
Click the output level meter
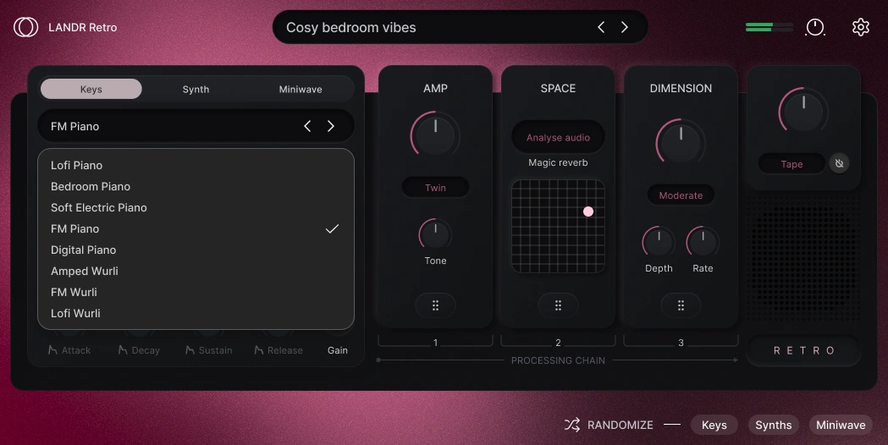(769, 27)
